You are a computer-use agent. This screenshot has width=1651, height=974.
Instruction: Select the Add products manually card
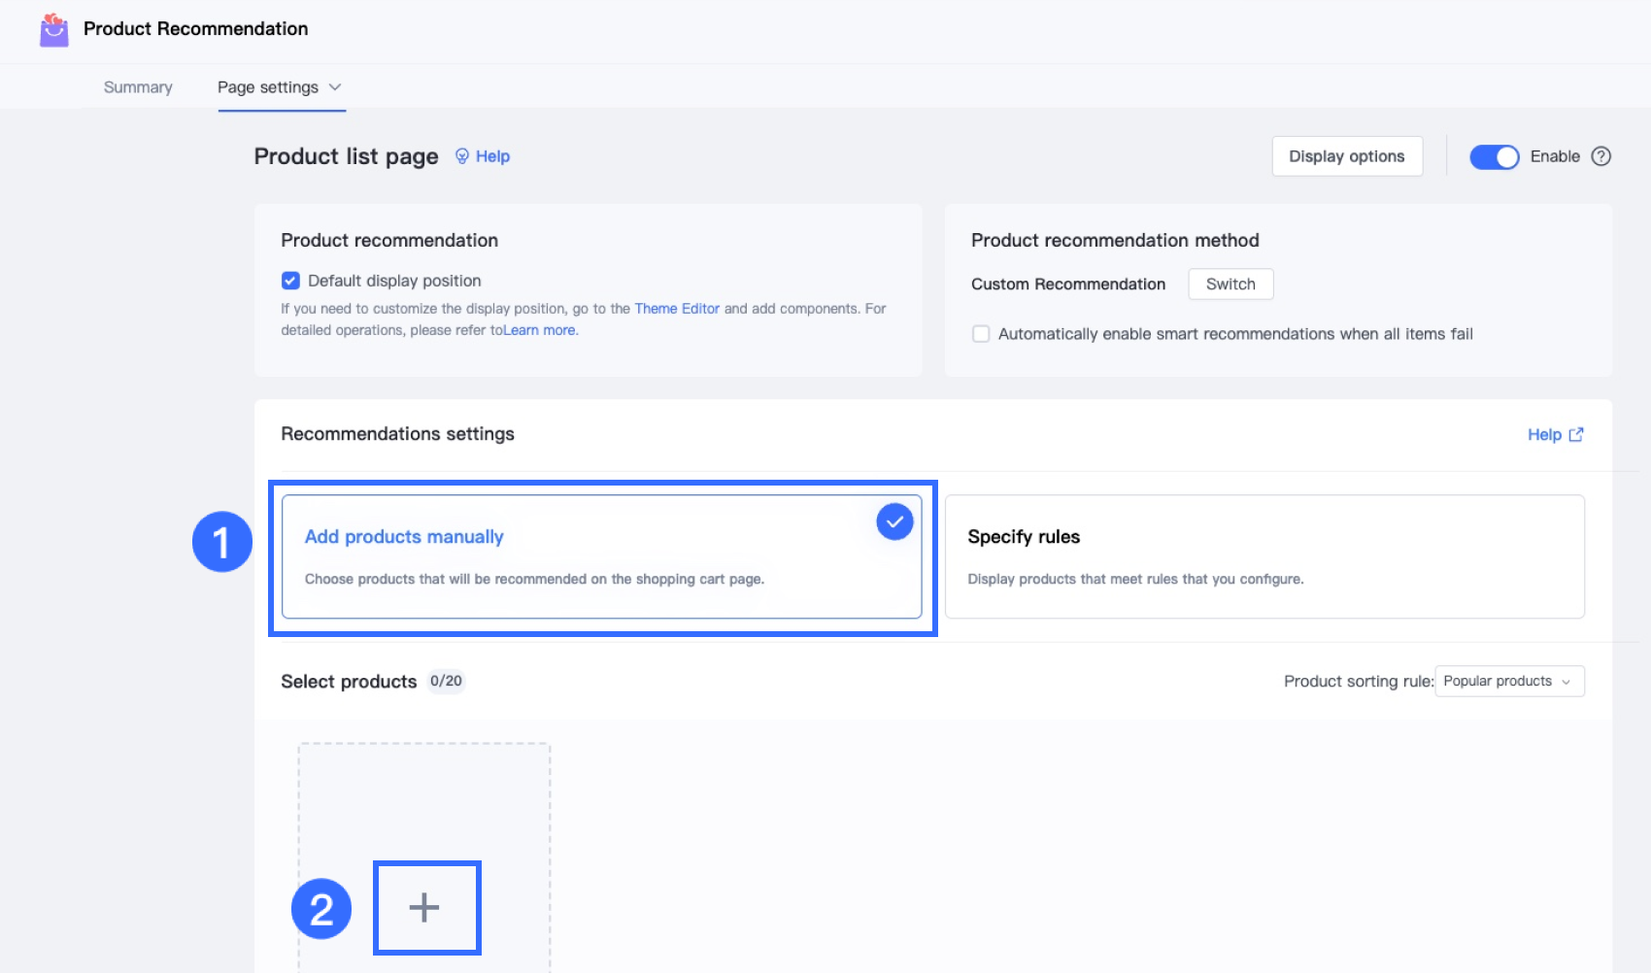(x=601, y=556)
